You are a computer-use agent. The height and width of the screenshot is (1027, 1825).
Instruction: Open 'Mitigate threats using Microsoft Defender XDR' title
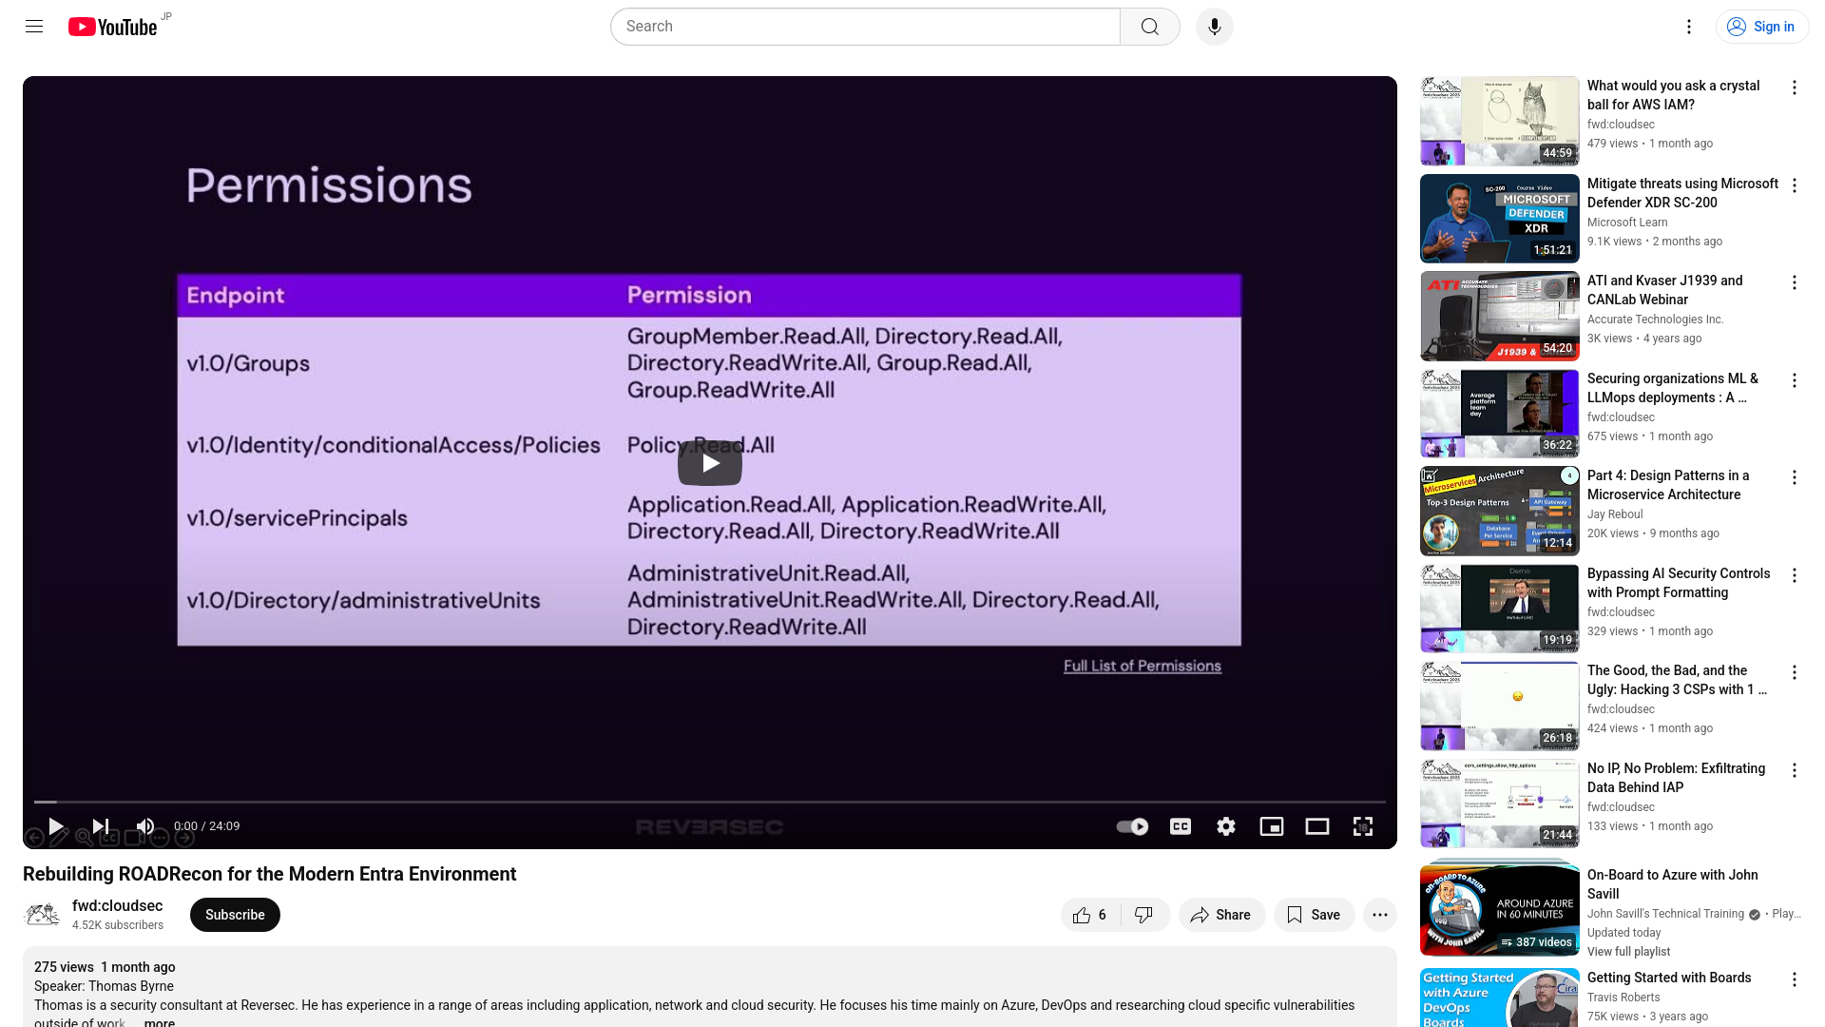pyautogui.click(x=1682, y=193)
